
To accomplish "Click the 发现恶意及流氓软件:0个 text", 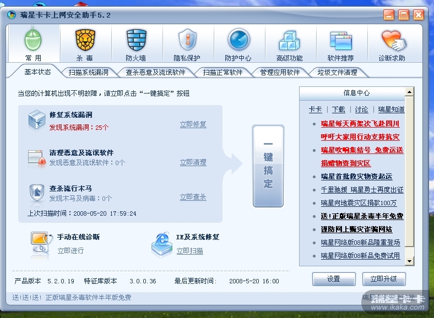I will point(87,163).
